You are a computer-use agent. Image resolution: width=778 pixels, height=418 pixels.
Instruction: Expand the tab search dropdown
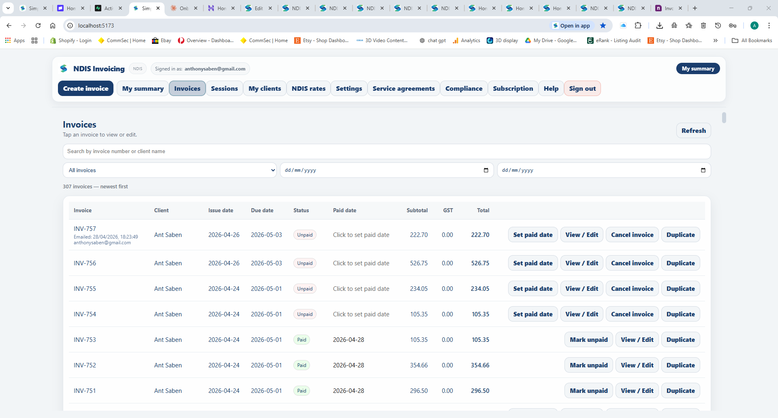coord(8,8)
